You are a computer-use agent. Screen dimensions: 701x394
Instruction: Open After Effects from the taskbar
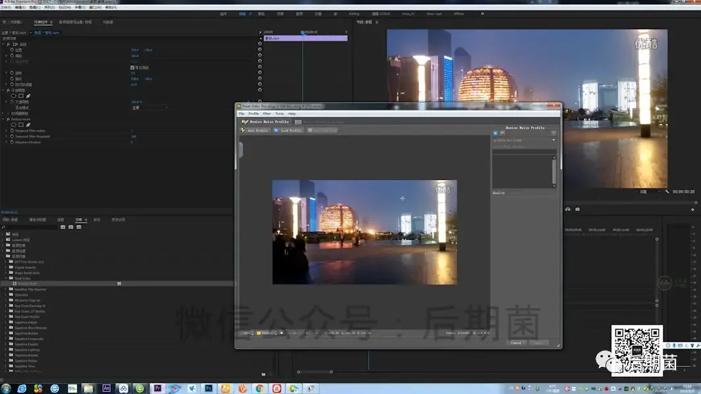pyautogui.click(x=106, y=388)
